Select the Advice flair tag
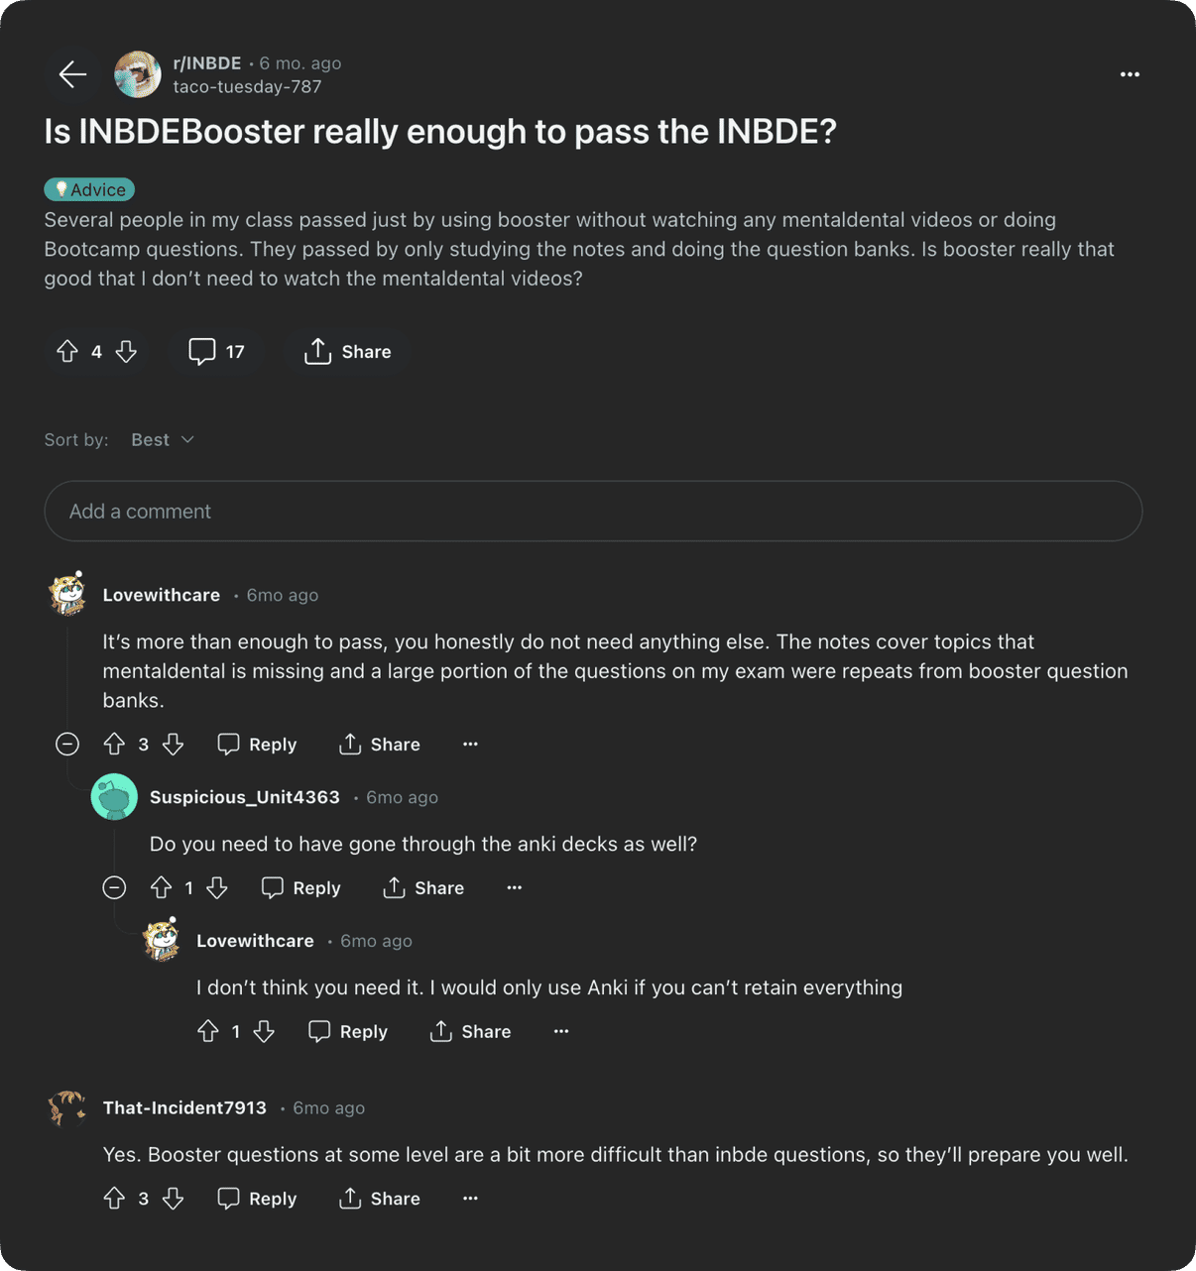Viewport: 1196px width, 1271px height. [89, 189]
